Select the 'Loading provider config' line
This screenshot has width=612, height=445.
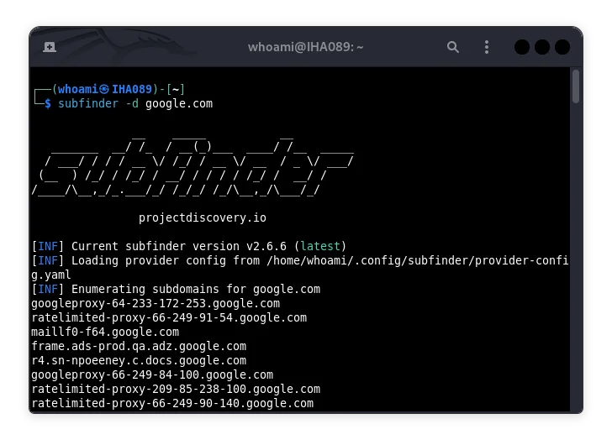pos(300,260)
